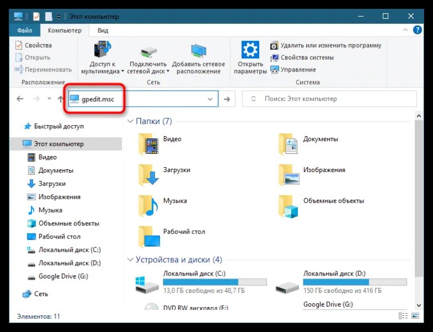Select the Документы folder icon

tap(288, 144)
